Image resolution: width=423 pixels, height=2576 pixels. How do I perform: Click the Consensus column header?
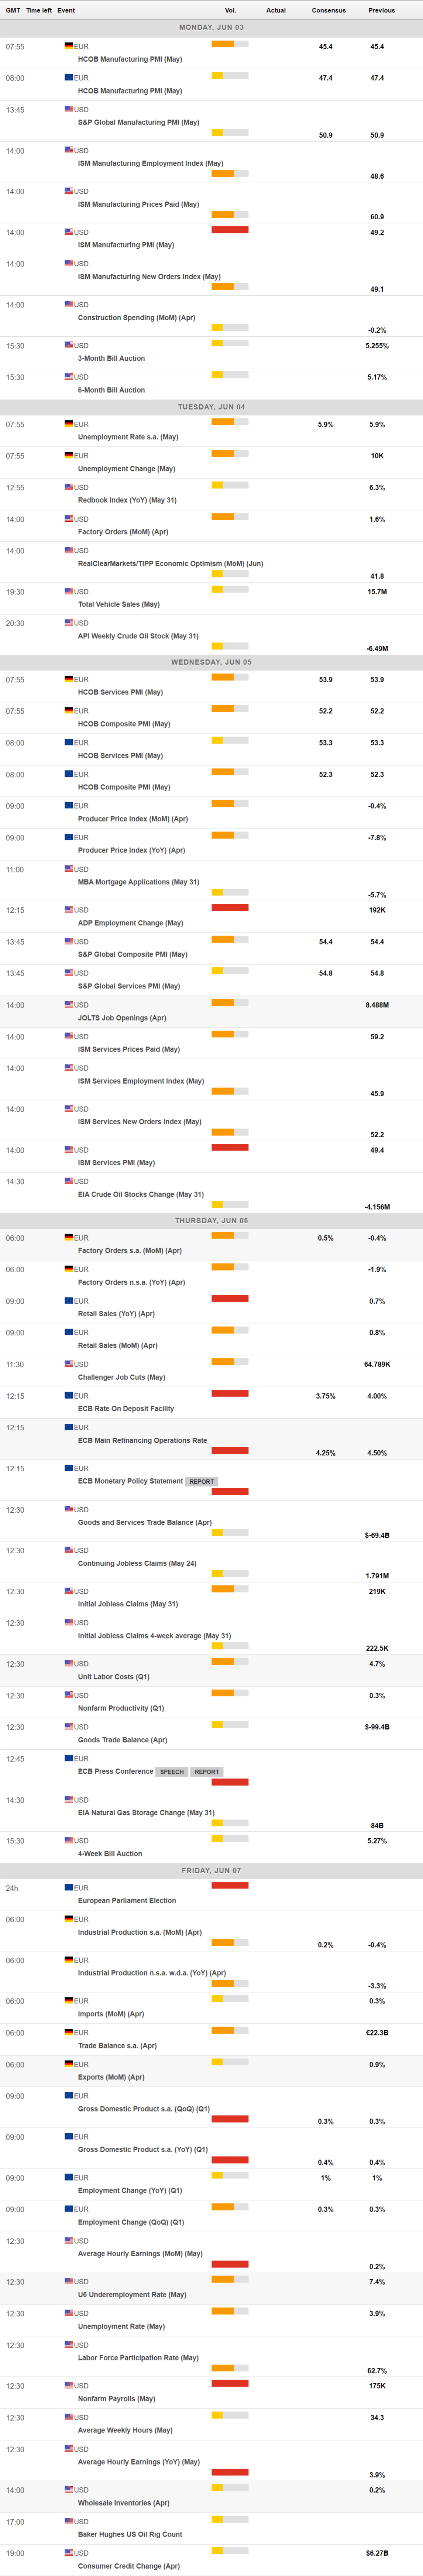(x=328, y=10)
